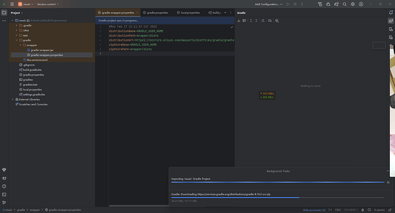Open the Terminal tool window icon
395x213 pixels.
pos(4,195)
